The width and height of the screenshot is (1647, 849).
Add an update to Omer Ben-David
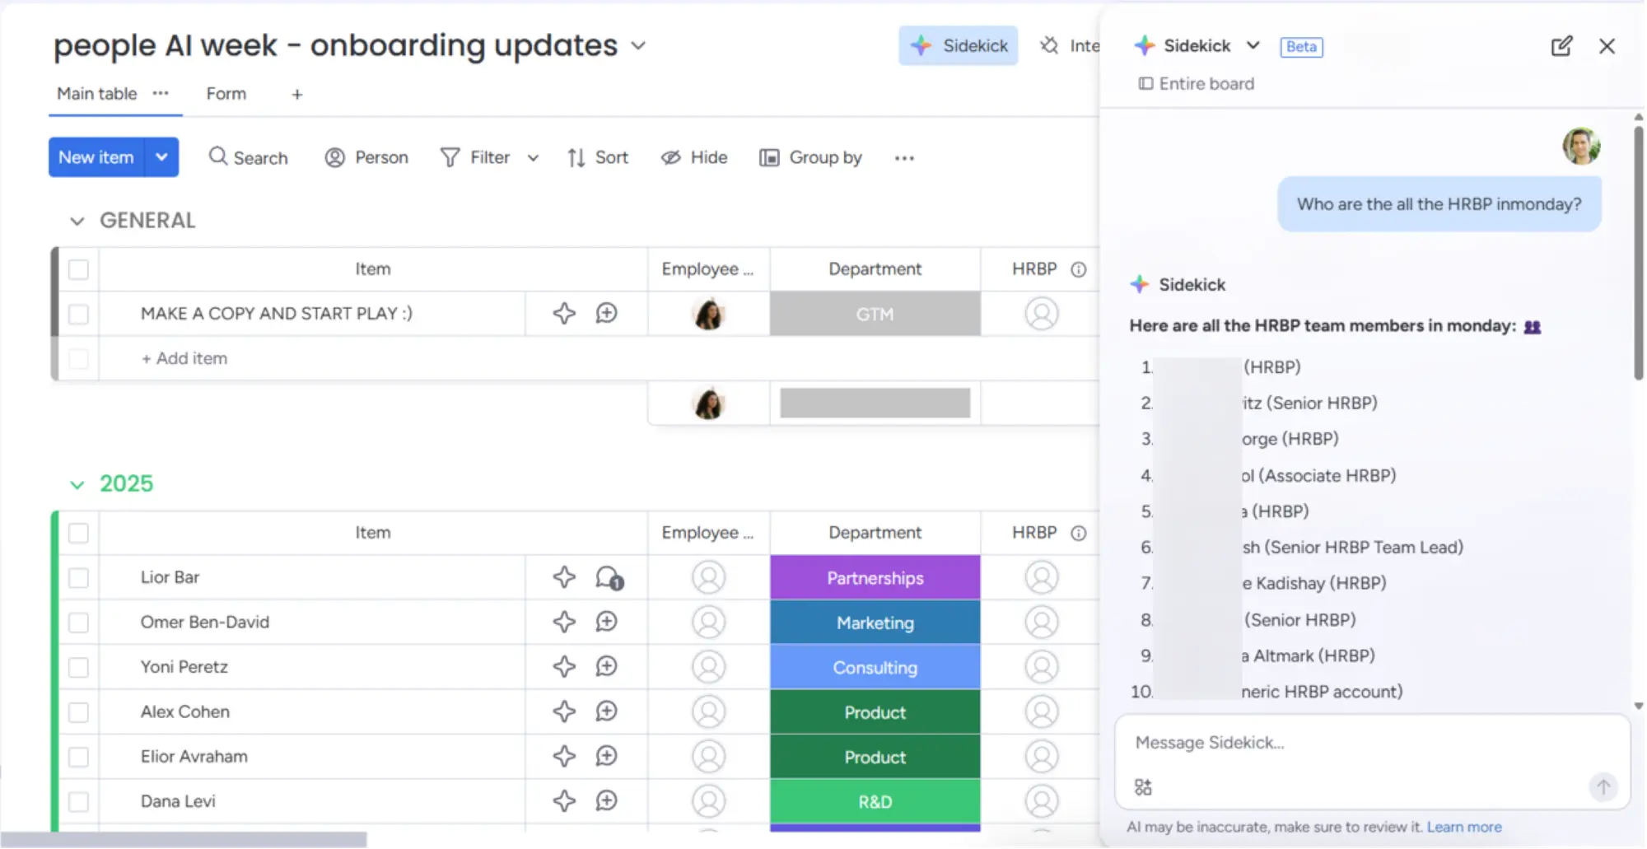click(x=607, y=622)
